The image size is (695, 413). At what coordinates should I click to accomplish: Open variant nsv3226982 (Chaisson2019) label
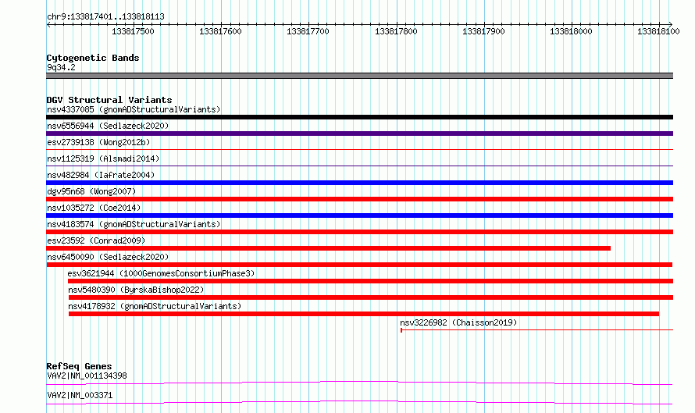pos(458,322)
